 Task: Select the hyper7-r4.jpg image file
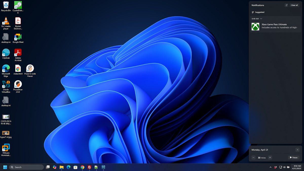(x=6, y=134)
